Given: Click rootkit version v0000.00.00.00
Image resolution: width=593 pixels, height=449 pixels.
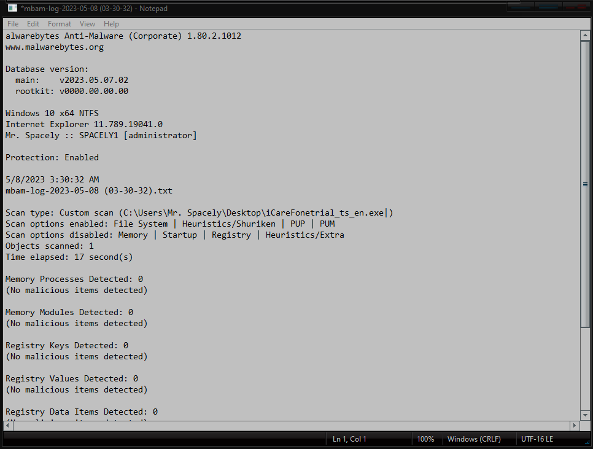Looking at the screenshot, I should (94, 91).
